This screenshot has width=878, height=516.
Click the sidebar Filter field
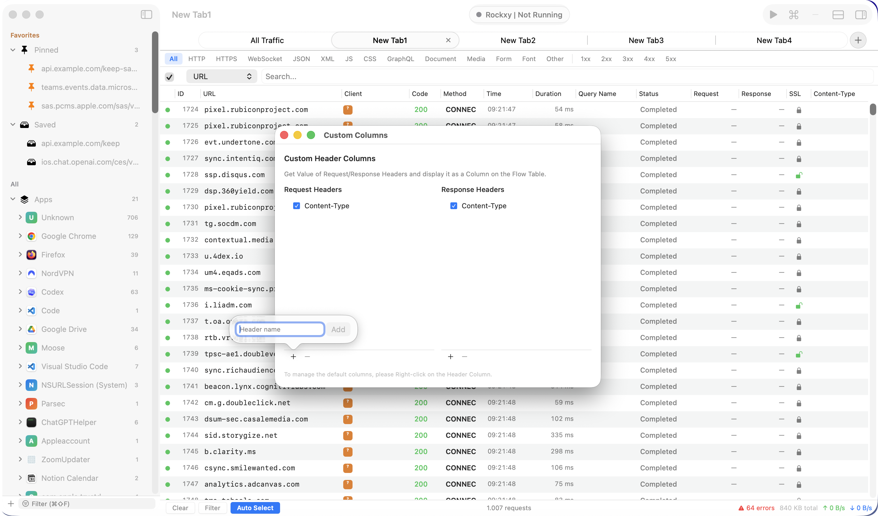coord(87,504)
